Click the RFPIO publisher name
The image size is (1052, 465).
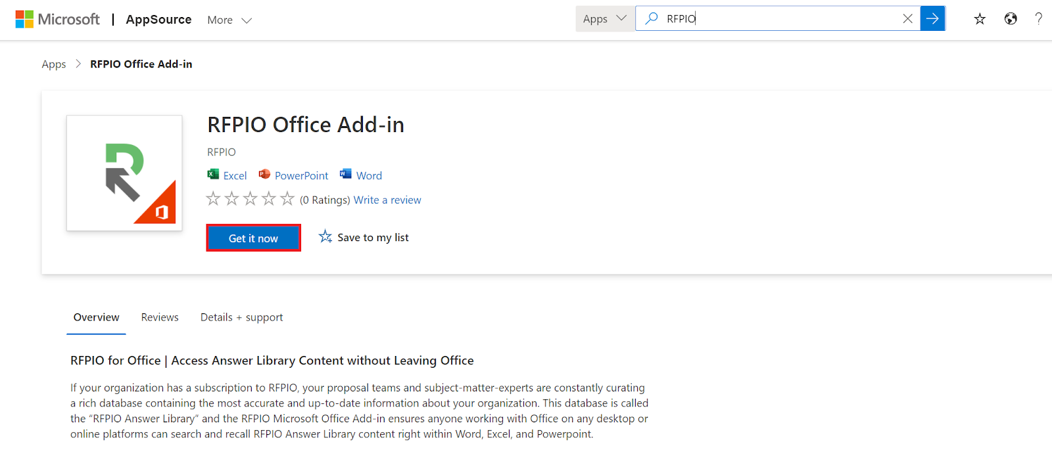click(x=221, y=152)
